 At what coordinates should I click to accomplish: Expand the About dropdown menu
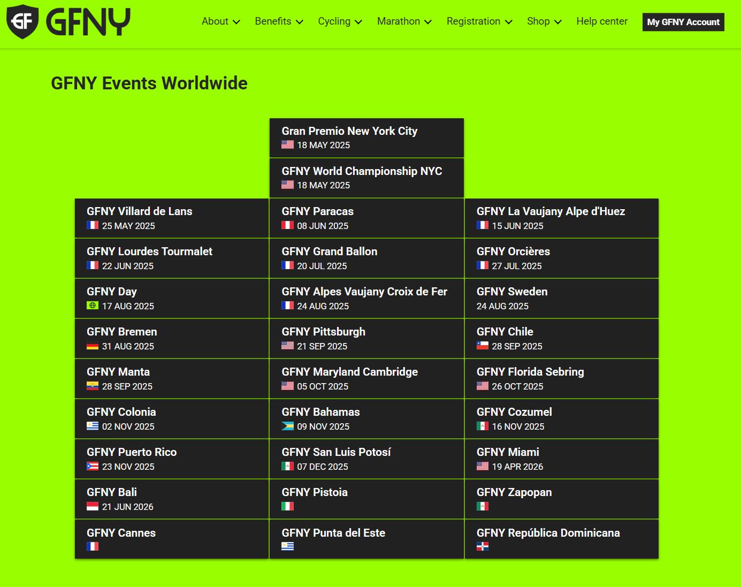pyautogui.click(x=220, y=21)
